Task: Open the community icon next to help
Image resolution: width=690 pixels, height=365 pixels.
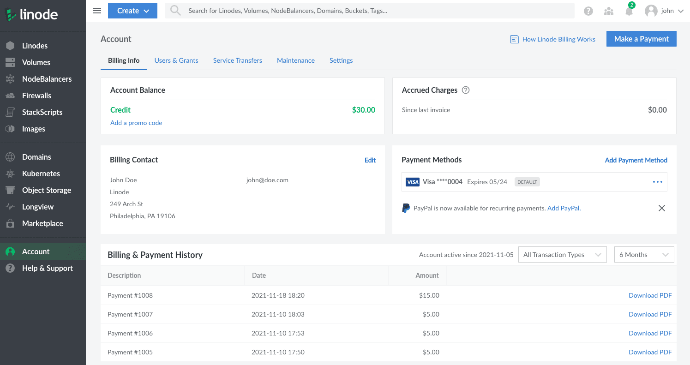Action: pos(608,11)
